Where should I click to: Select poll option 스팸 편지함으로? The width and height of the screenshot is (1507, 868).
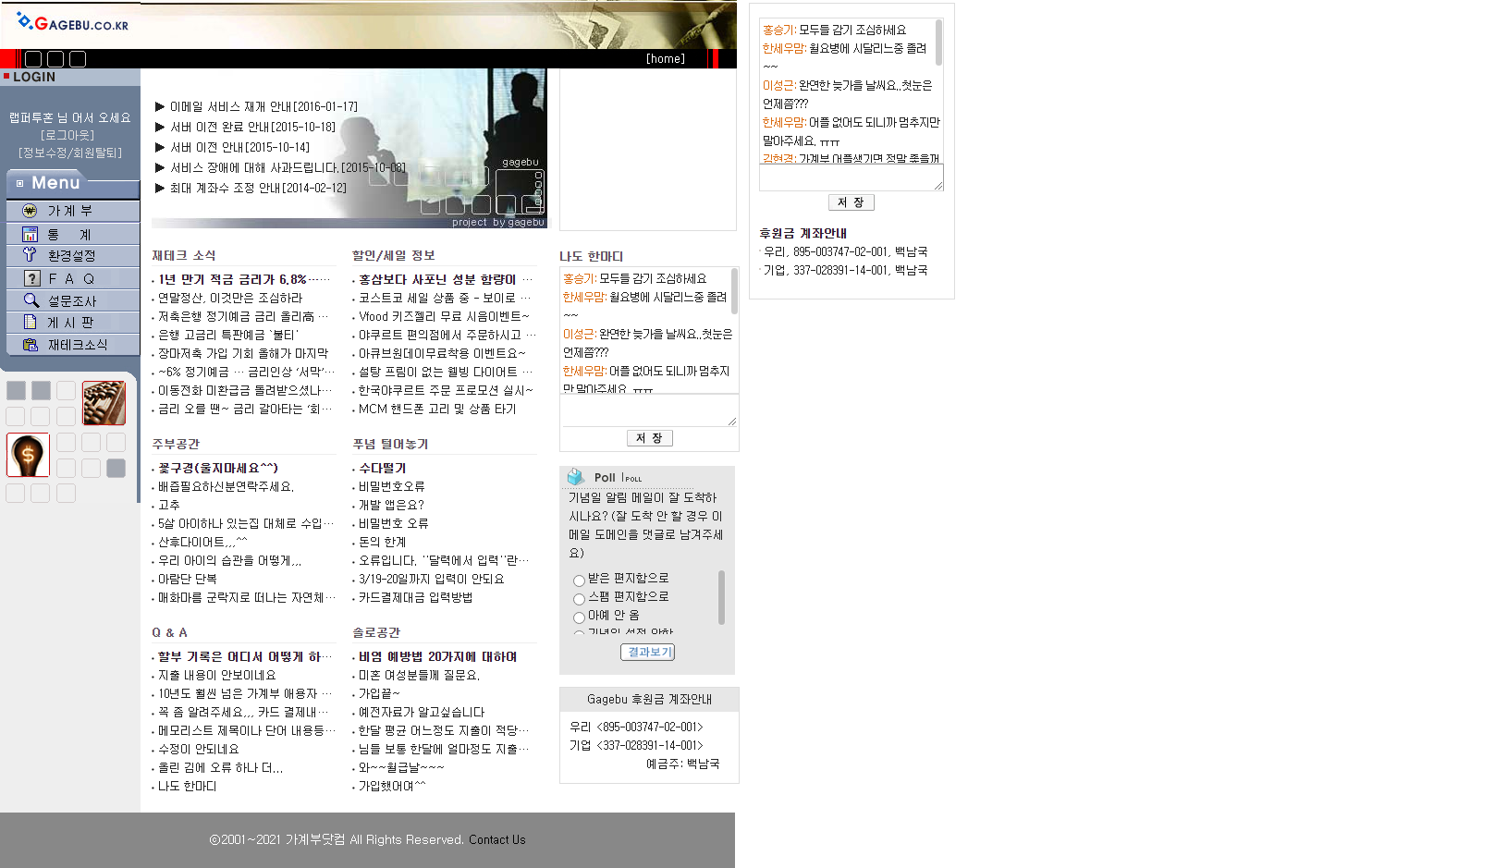point(579,599)
